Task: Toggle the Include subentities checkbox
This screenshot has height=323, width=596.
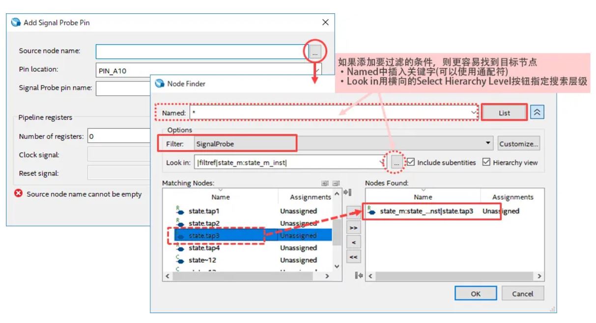Action: 411,162
